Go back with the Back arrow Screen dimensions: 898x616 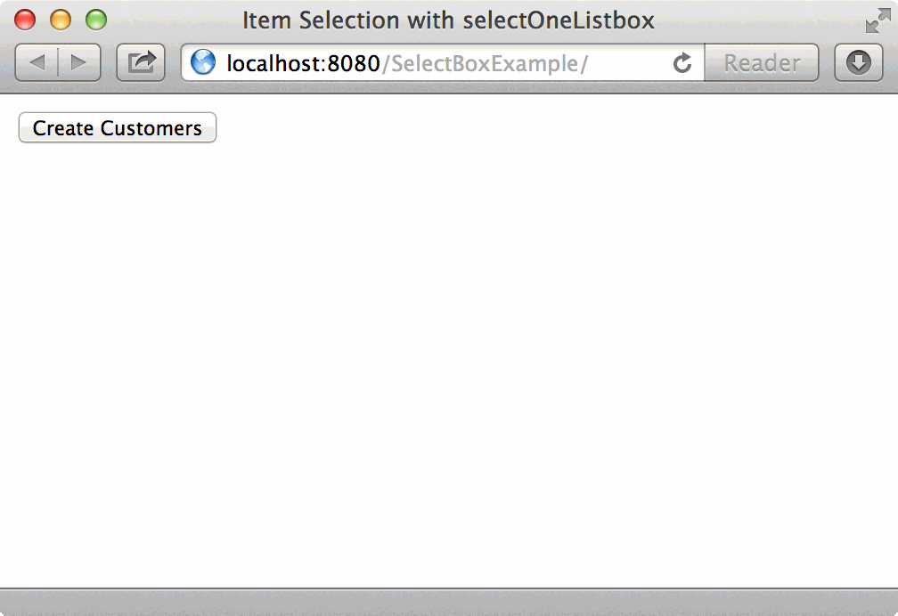point(37,62)
